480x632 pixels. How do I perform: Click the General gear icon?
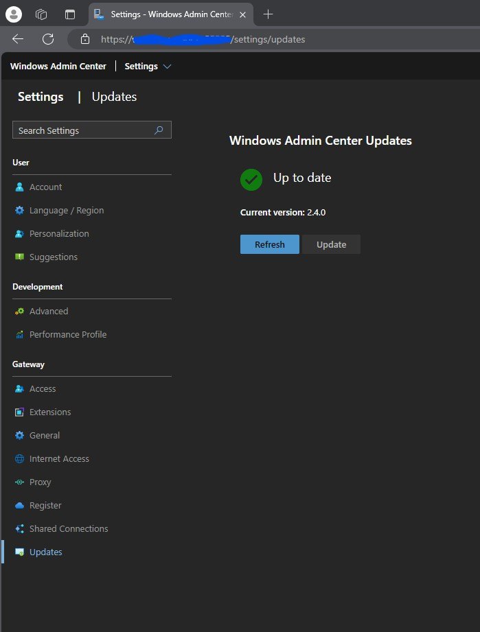tap(19, 435)
